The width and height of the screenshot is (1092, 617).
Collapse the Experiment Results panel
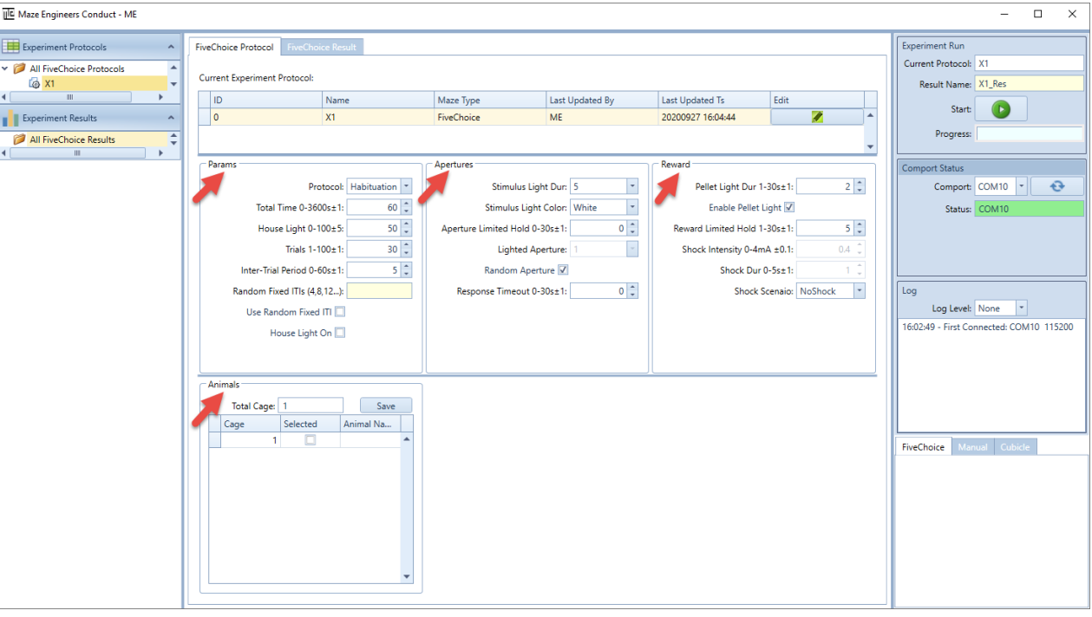170,118
